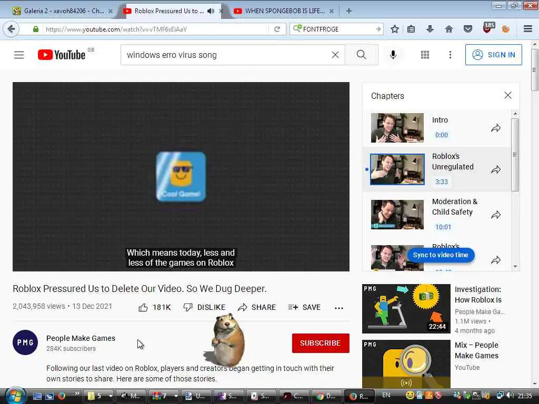This screenshot has width=539, height=404.
Task: Reload the page with the refresh icon
Action: click(277, 29)
